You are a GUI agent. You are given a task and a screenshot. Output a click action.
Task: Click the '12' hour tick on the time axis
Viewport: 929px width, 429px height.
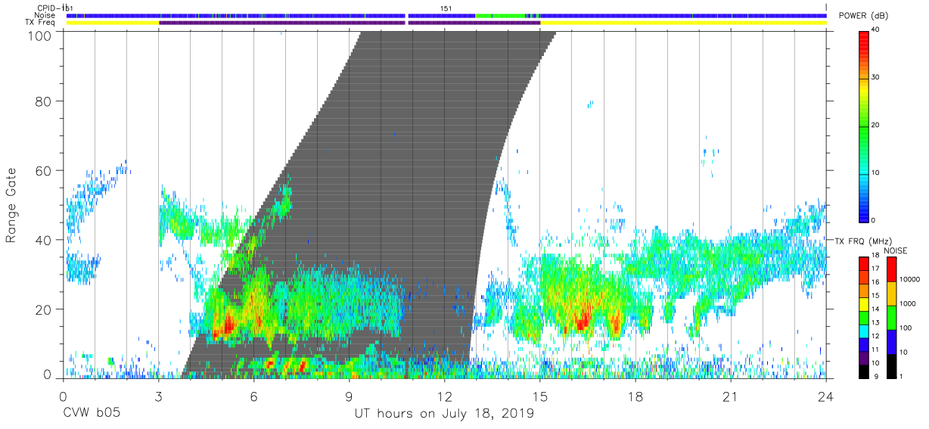tap(444, 396)
